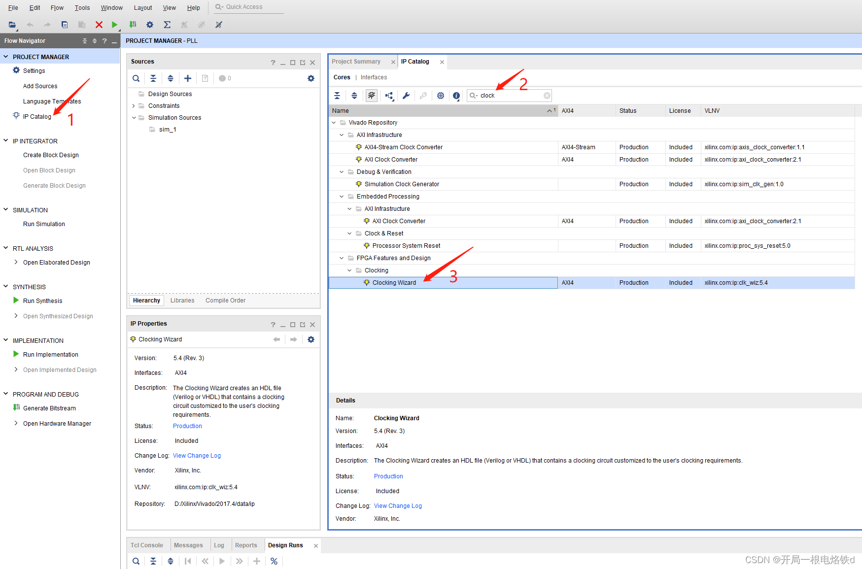Image resolution: width=862 pixels, height=569 pixels.
Task: Open the File menu
Action: [13, 8]
